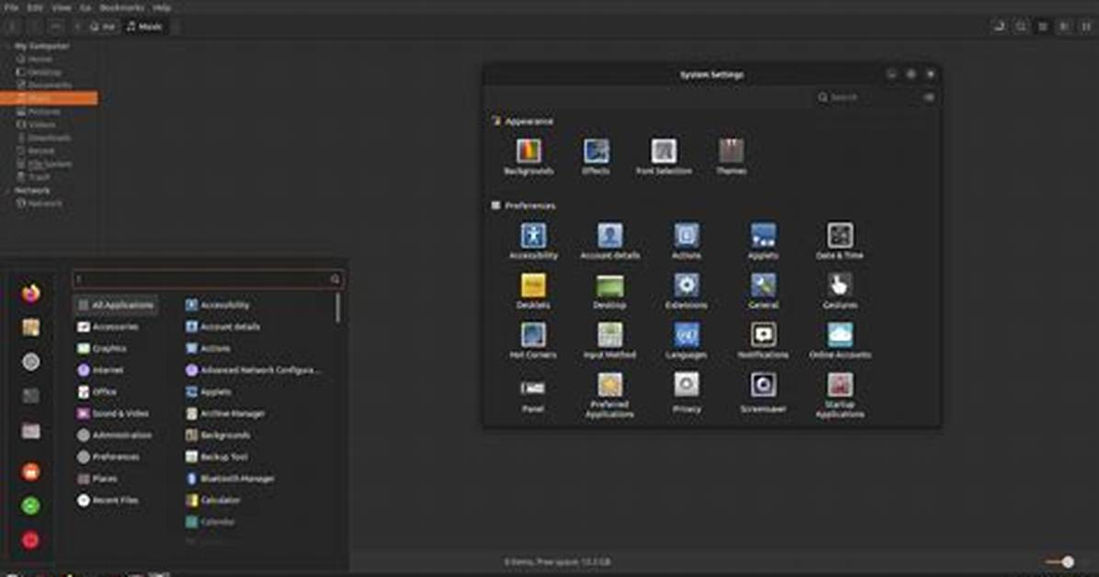
Task: Open Notifications settings
Action: tap(764, 341)
